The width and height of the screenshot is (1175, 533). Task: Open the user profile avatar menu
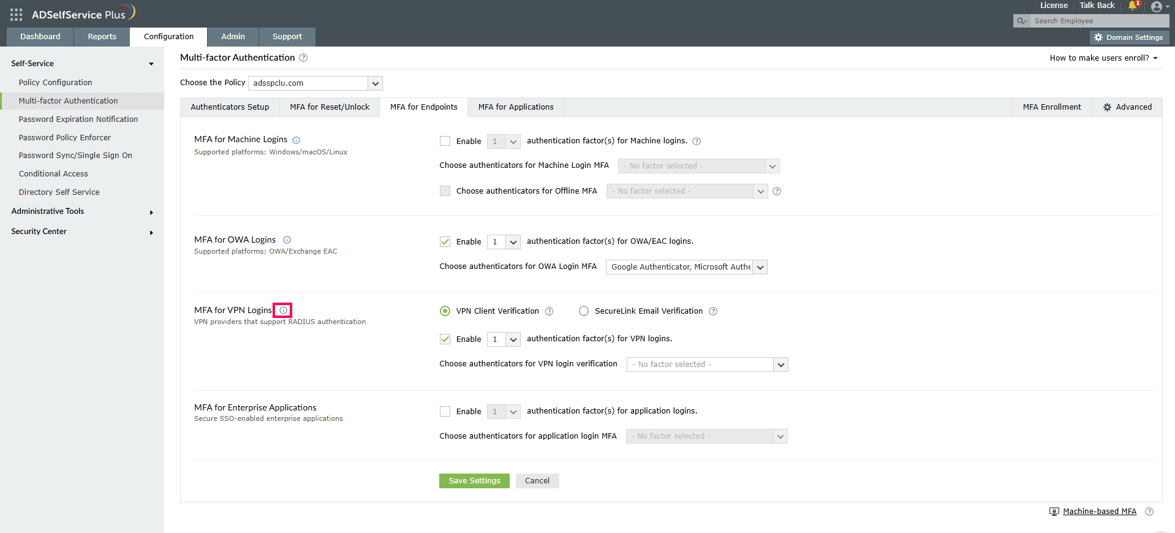point(1157,7)
